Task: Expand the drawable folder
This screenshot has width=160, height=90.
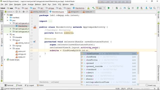Action: pyautogui.click(x=10, y=37)
